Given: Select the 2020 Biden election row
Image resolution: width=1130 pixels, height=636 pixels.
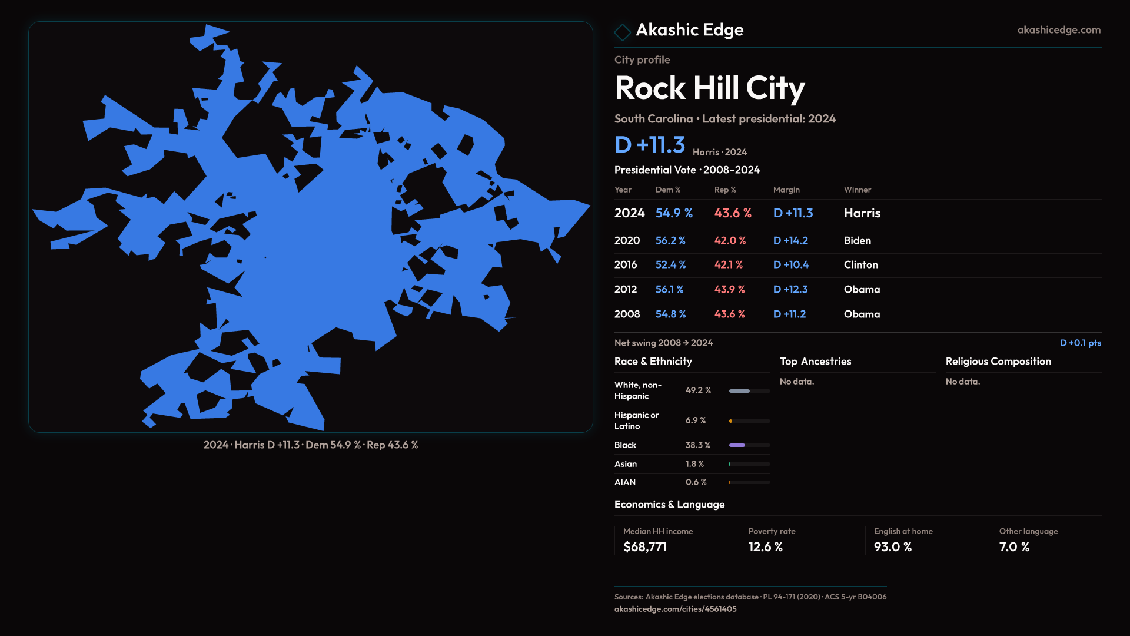Looking at the screenshot, I should click(857, 241).
